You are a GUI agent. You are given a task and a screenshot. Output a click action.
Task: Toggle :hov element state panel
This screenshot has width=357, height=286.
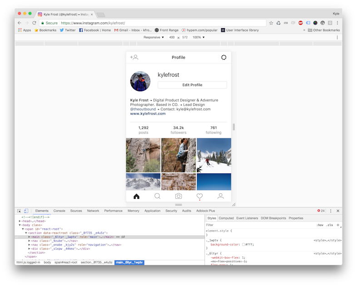pos(320,225)
